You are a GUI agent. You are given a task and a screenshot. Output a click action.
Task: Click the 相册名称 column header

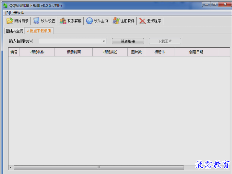point(37,52)
